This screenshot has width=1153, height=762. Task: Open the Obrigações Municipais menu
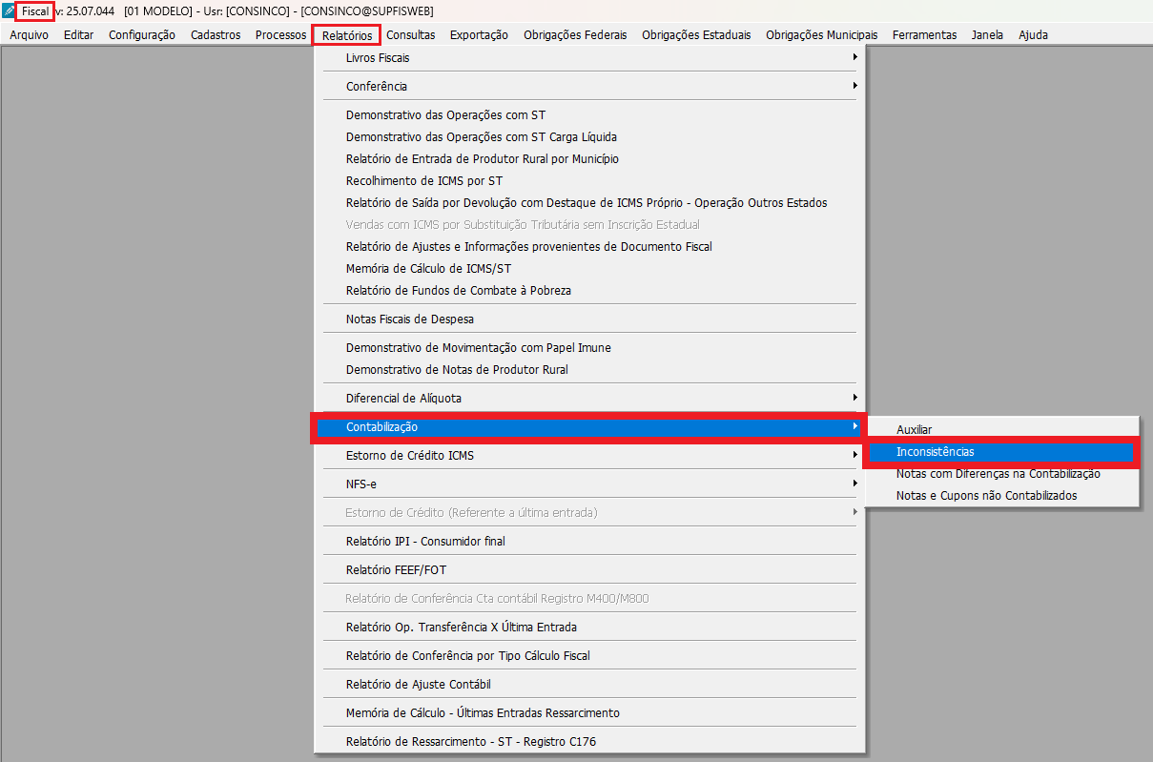coord(822,35)
